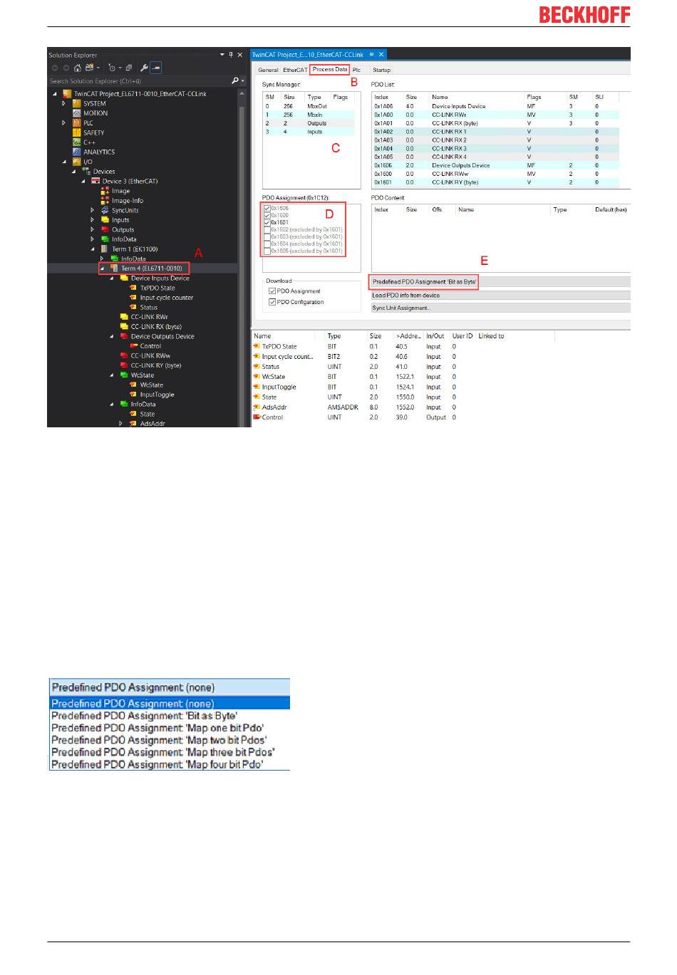Click the Search Solution Explorer field
This screenshot has width=677, height=975.
[x=139, y=81]
